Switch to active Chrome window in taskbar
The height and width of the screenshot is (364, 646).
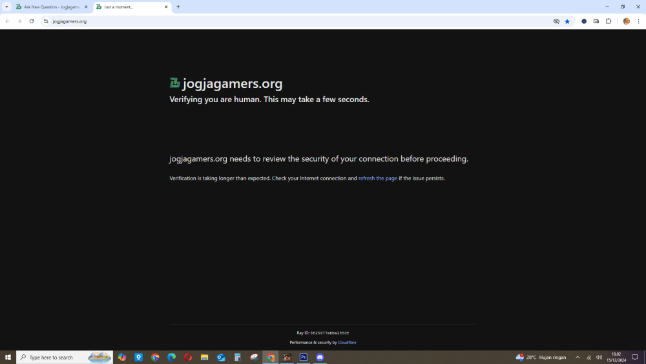(271, 358)
